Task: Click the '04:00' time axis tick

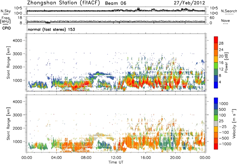Action: (x=56, y=158)
